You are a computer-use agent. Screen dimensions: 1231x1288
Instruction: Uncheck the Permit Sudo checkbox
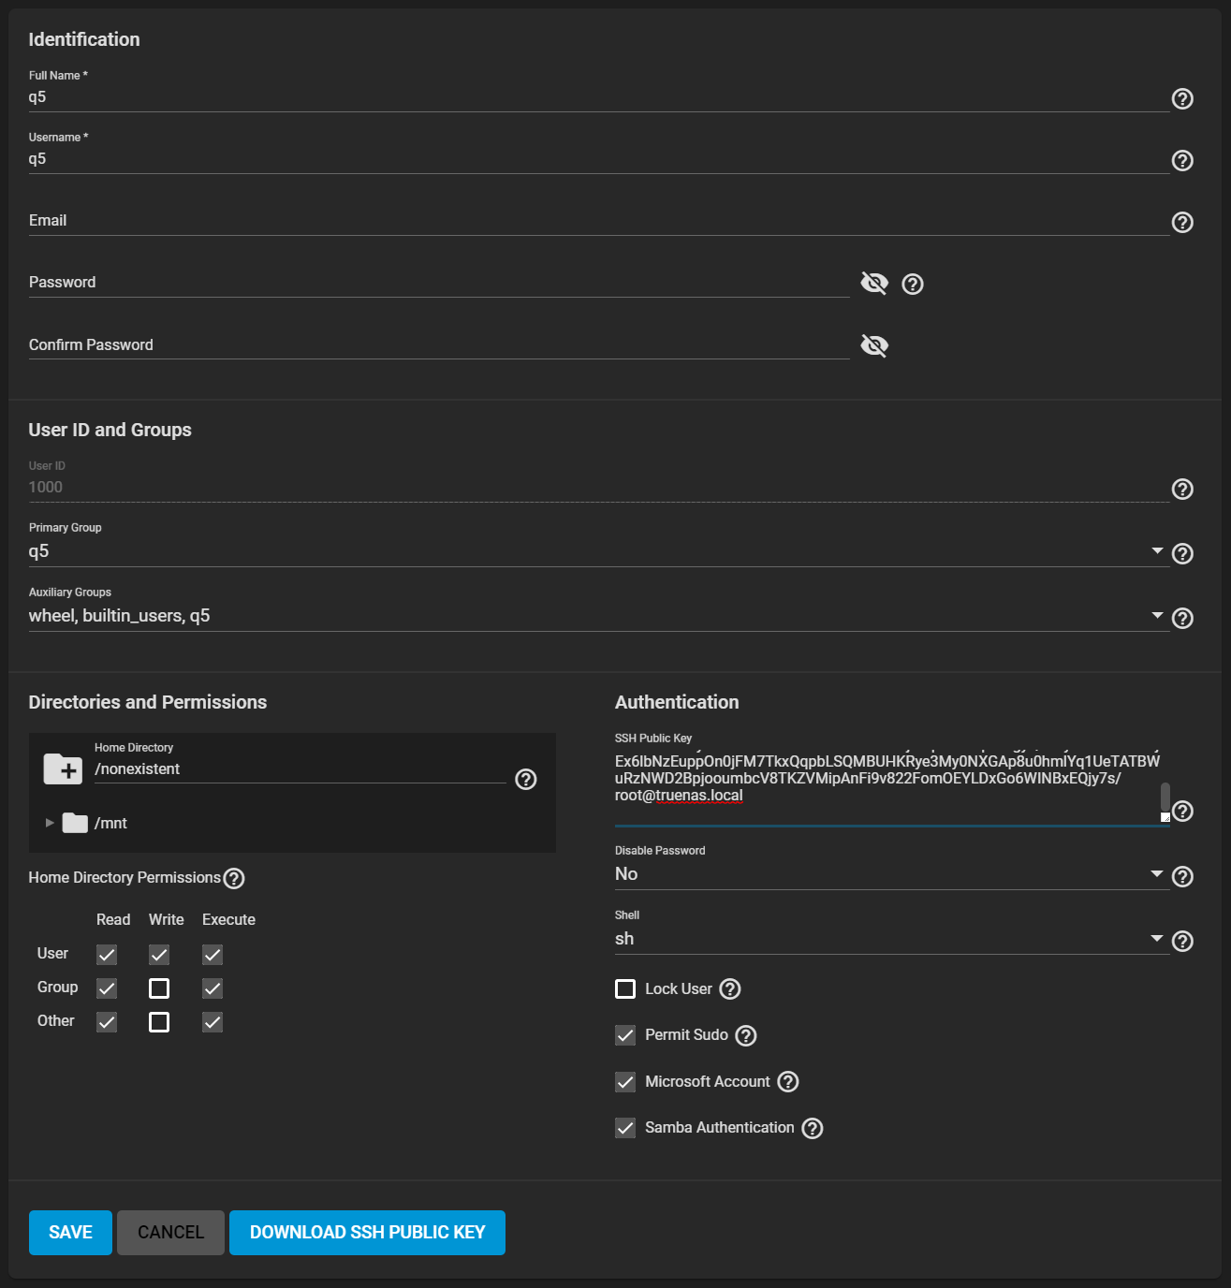[625, 1035]
